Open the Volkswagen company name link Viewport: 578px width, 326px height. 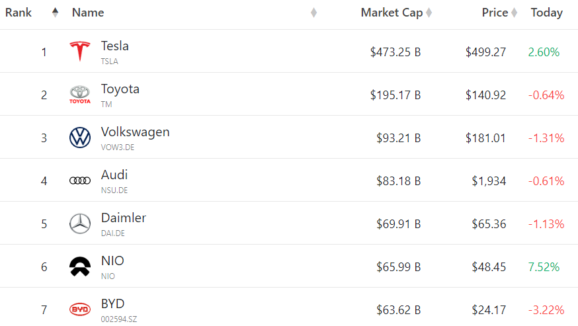(x=136, y=132)
